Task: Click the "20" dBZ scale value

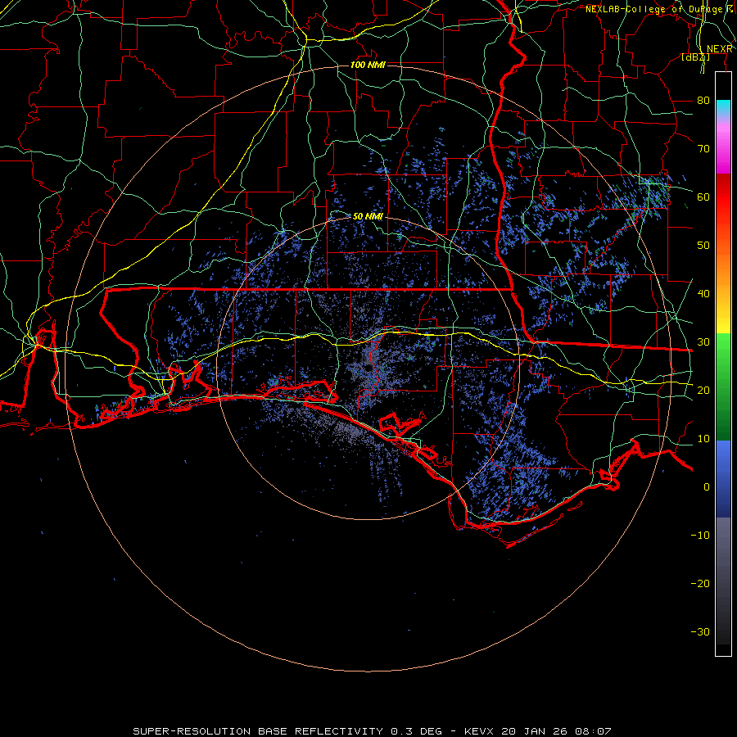Action: [703, 390]
